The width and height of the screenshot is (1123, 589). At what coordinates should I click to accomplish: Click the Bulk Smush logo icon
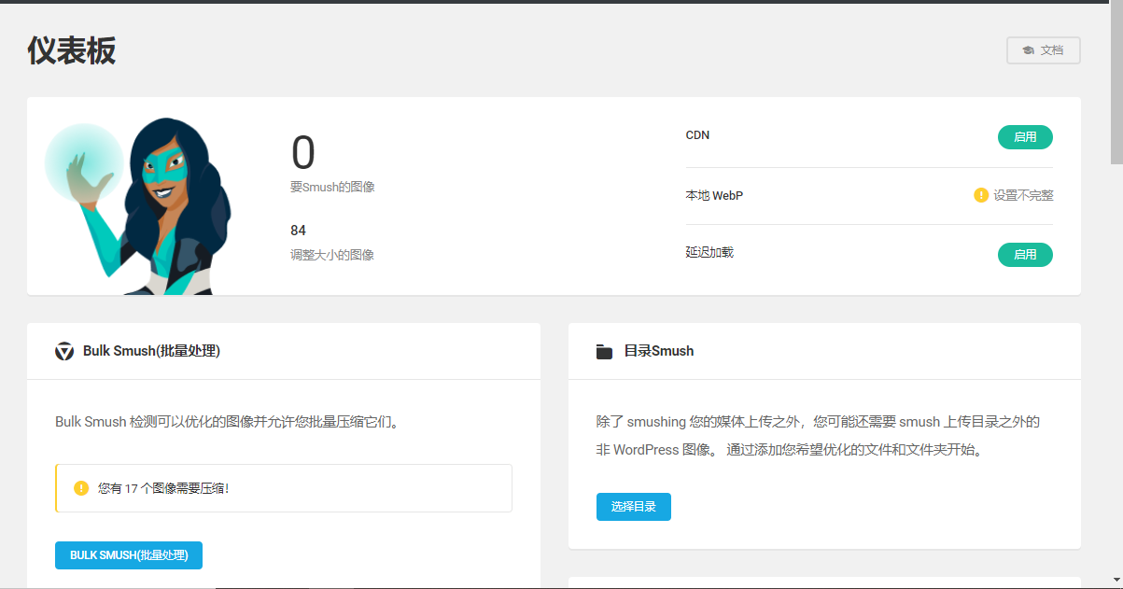click(x=64, y=351)
